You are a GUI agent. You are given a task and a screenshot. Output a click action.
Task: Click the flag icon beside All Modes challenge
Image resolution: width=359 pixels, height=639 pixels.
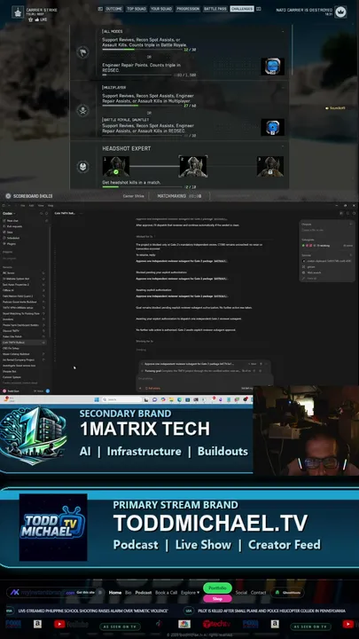pos(82,52)
